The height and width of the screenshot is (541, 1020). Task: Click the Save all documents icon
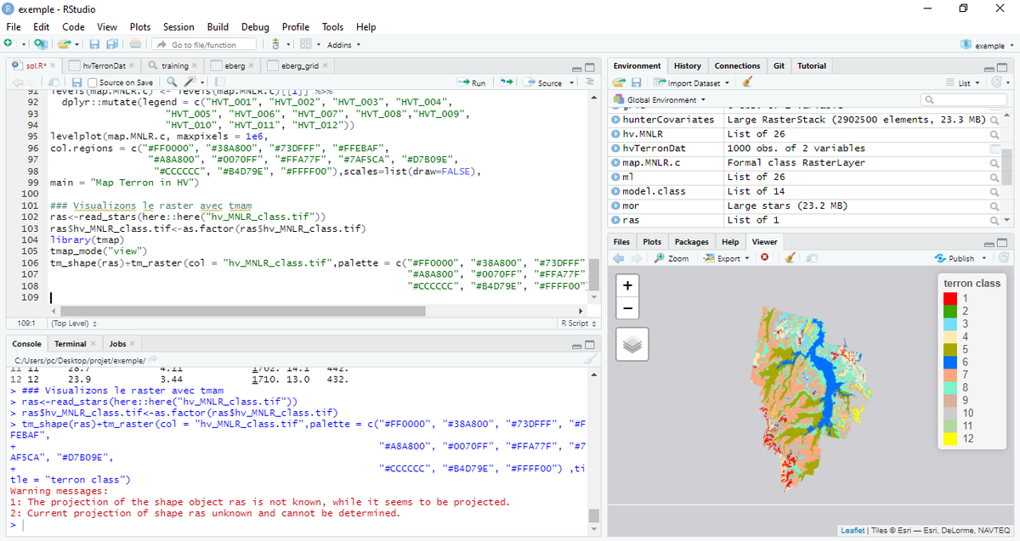pyautogui.click(x=111, y=44)
